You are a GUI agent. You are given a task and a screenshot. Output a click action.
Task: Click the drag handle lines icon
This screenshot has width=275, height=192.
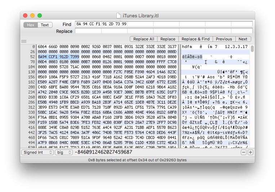24,42
